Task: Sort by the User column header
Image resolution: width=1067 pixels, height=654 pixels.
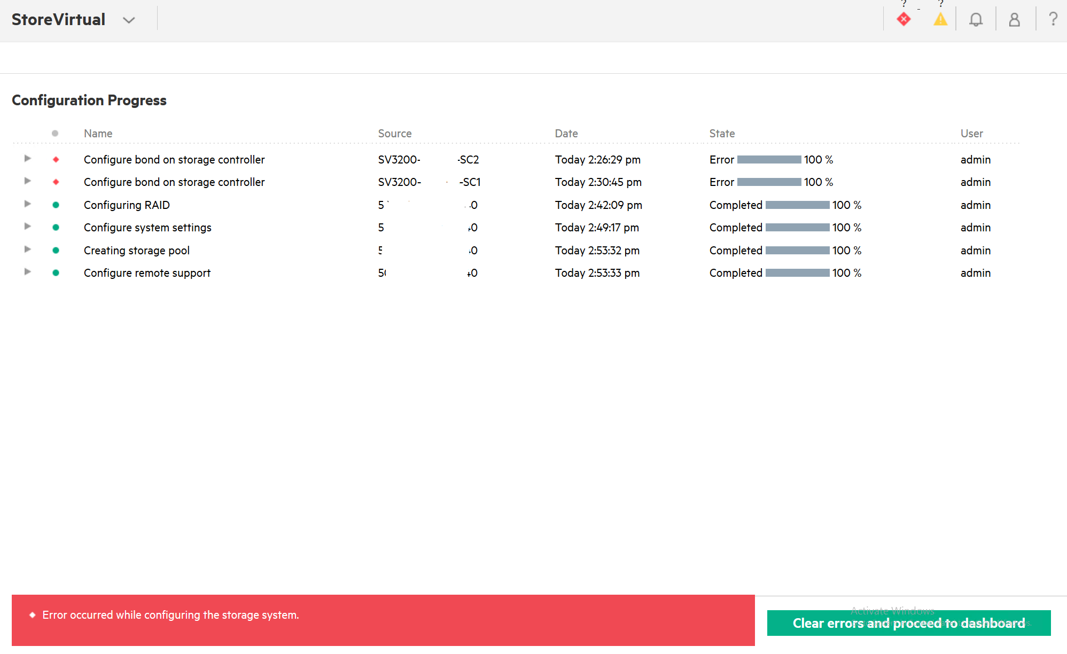Action: click(x=971, y=134)
